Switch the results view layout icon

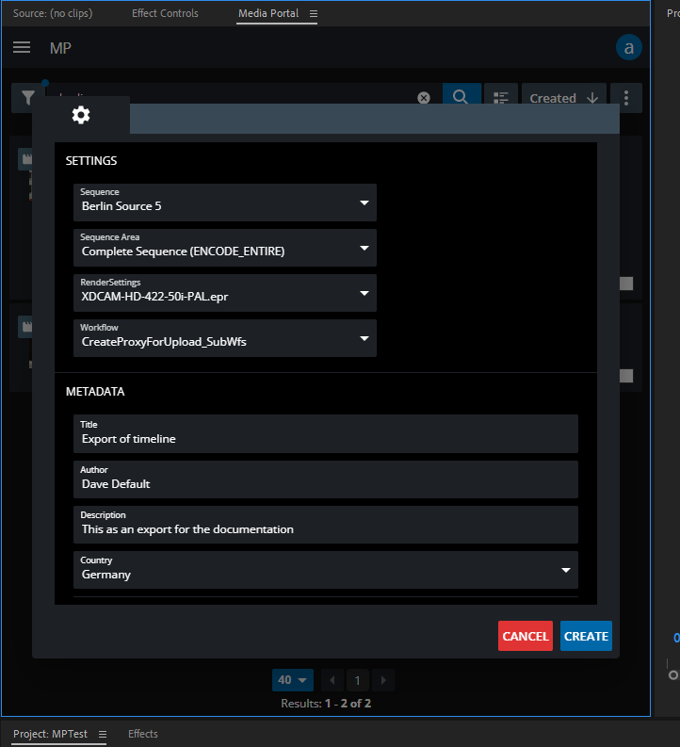click(501, 98)
